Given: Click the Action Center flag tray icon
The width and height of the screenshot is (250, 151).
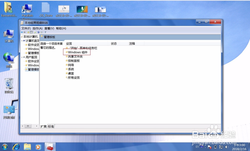Looking at the screenshot, I should tap(209, 147).
